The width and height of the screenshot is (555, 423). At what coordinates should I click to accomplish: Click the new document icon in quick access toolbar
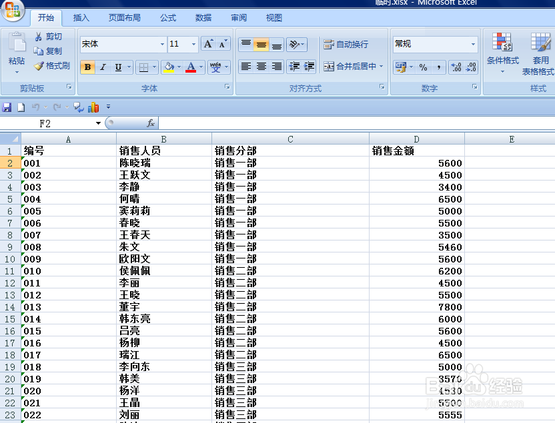coord(21,107)
